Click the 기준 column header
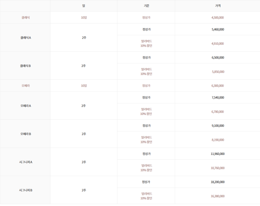Image resolution: width=260 pixels, height=206 pixels. (146, 6)
